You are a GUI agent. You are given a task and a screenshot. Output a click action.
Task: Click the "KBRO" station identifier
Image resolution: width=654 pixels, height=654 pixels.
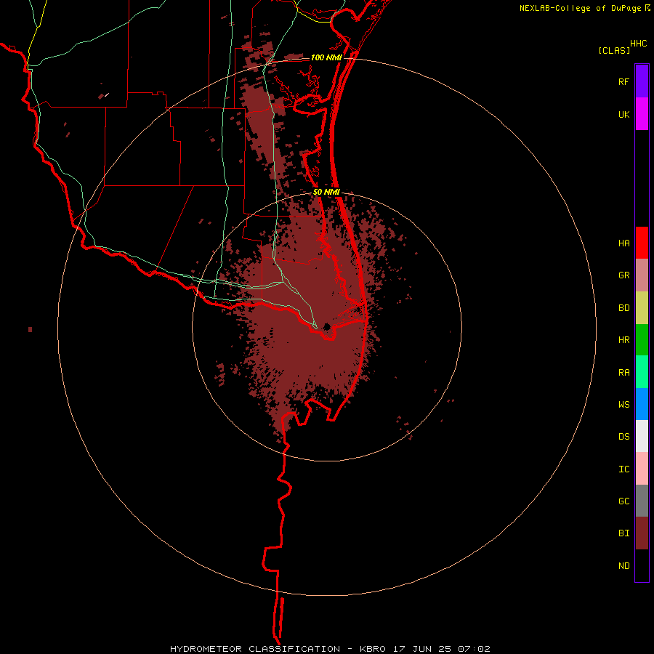coord(373,649)
